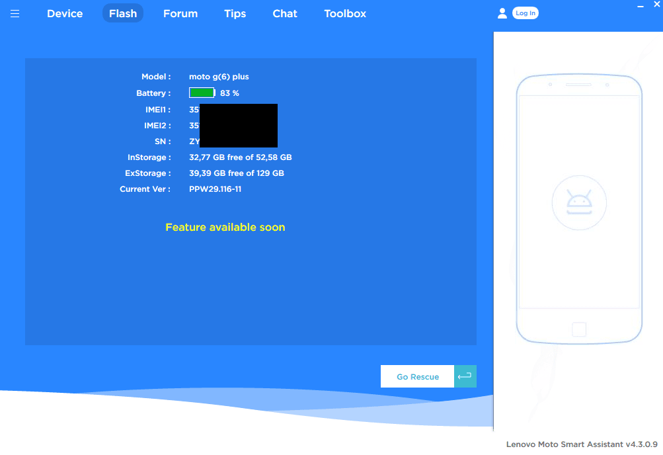
Task: Go to the Tips tab
Action: click(x=235, y=13)
